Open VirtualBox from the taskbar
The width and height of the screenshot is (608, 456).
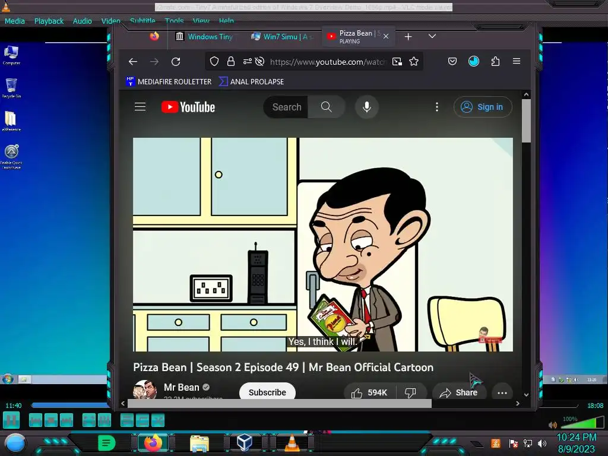[245, 442]
